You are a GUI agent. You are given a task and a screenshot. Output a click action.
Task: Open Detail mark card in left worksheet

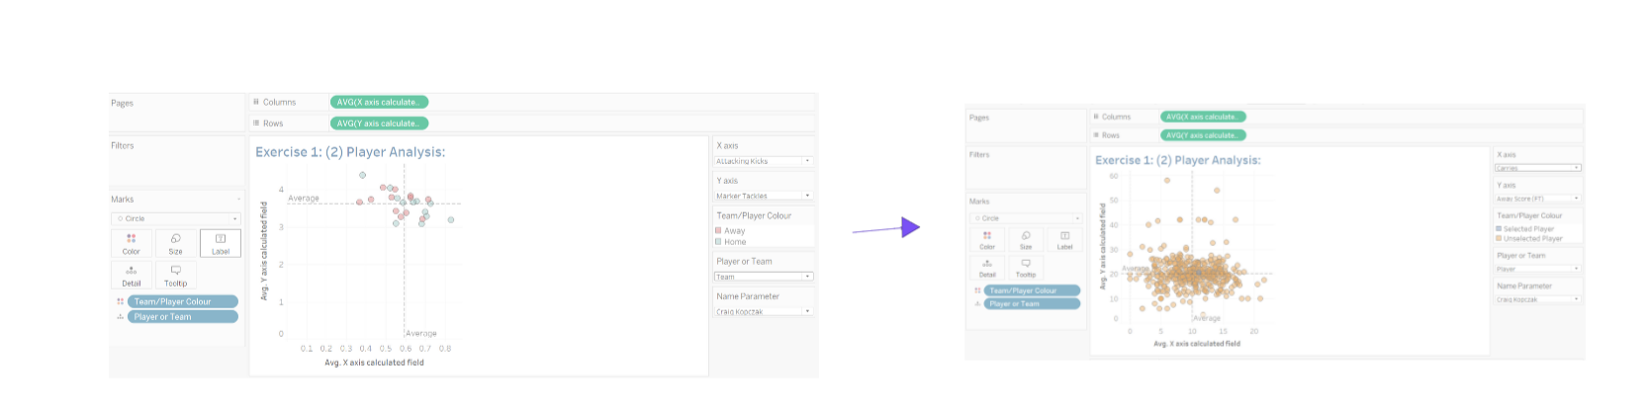pyautogui.click(x=131, y=274)
